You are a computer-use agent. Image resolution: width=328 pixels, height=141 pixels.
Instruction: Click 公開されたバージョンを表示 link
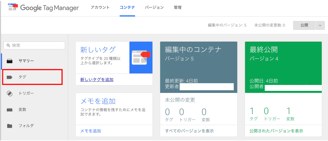pos(276,131)
